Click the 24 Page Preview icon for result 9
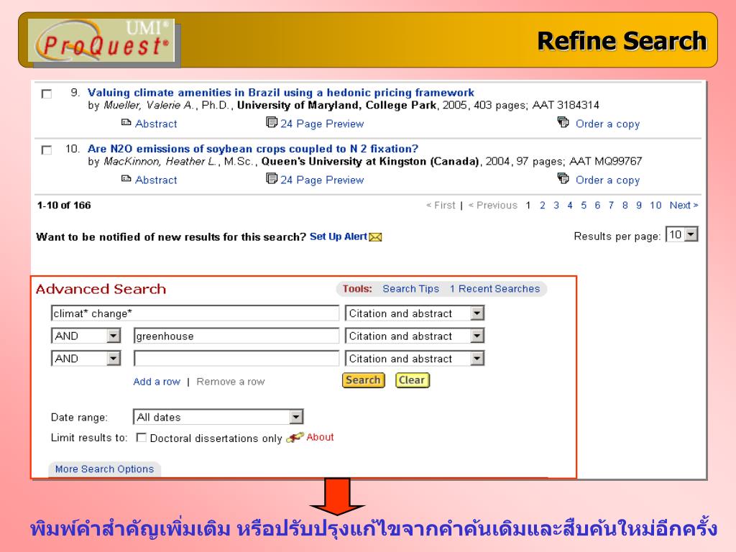Image resolution: width=736 pixels, height=552 pixels. click(271, 122)
